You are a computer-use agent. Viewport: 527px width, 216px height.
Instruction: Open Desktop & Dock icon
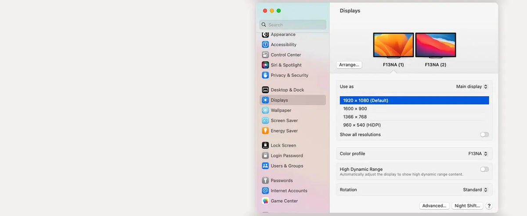click(265, 90)
